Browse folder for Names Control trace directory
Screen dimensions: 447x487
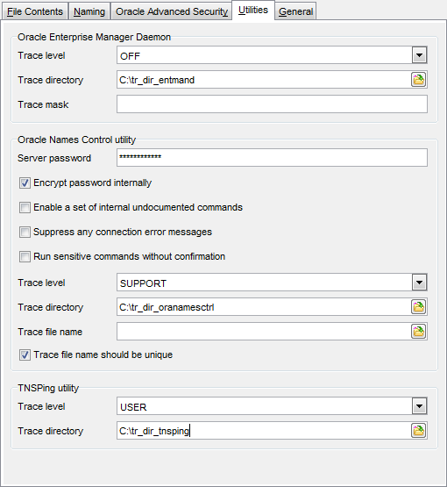(418, 307)
